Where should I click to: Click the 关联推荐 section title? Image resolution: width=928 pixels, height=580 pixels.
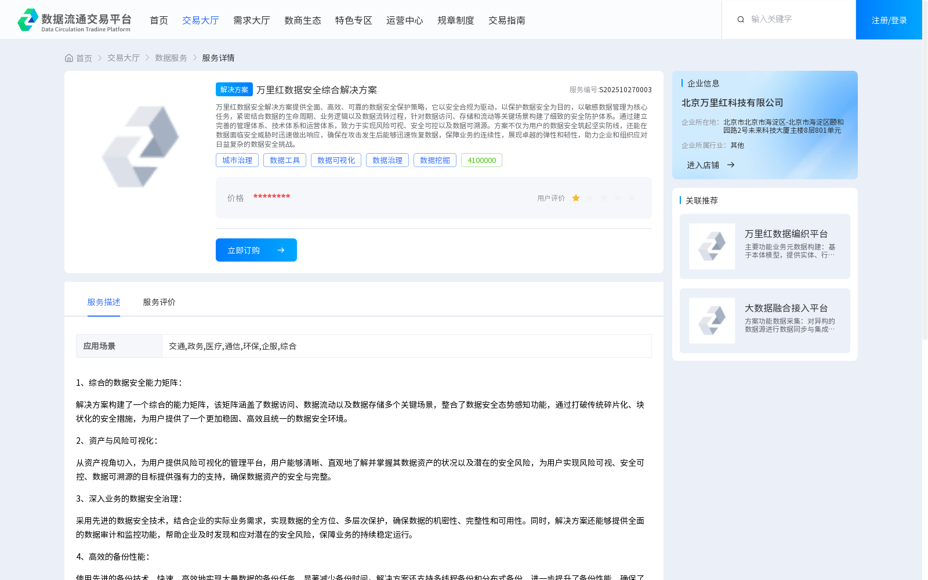[702, 201]
